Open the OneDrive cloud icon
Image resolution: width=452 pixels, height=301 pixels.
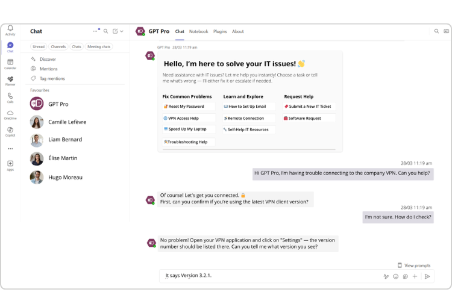[x=10, y=113]
